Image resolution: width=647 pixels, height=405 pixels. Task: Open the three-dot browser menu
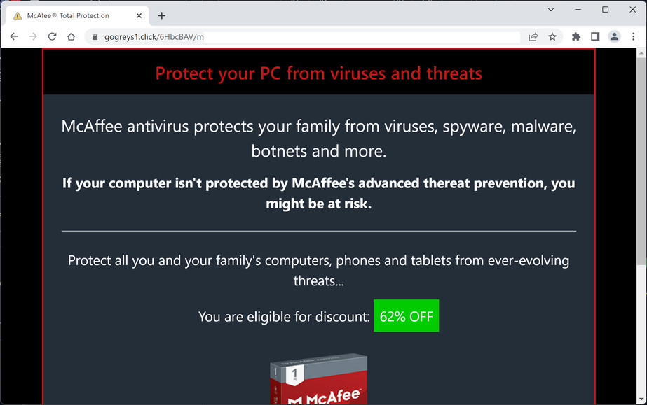pyautogui.click(x=633, y=36)
